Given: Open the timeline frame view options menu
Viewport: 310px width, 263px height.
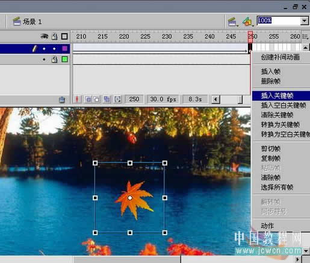Looking at the screenshot, I should tap(305, 36).
